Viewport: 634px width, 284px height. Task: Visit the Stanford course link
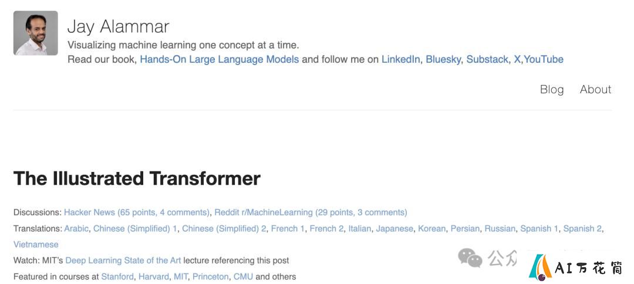pos(117,277)
